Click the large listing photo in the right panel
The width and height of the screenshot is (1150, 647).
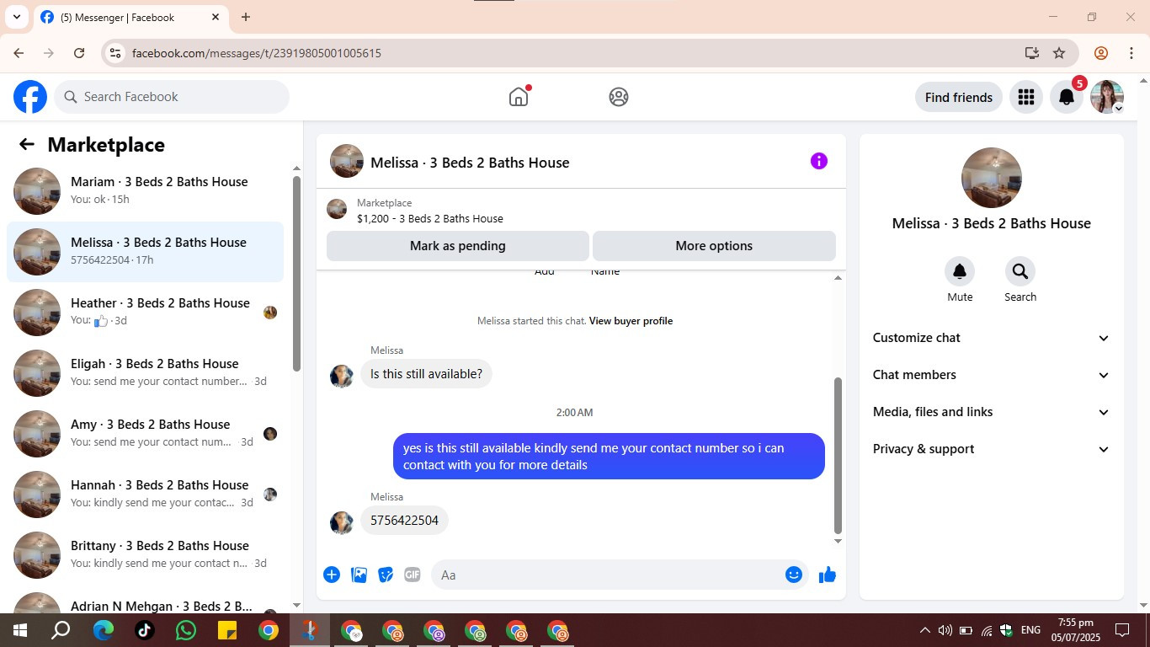992,178
